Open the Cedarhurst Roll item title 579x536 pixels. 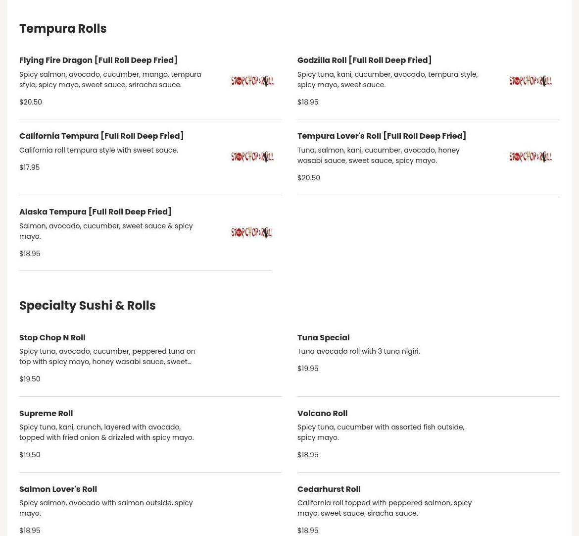(x=329, y=489)
